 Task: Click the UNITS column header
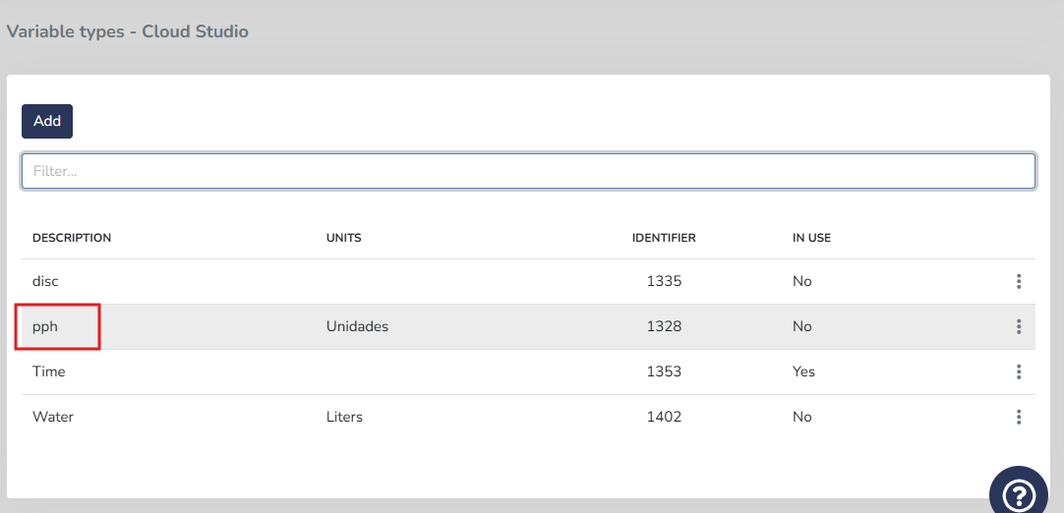point(344,238)
